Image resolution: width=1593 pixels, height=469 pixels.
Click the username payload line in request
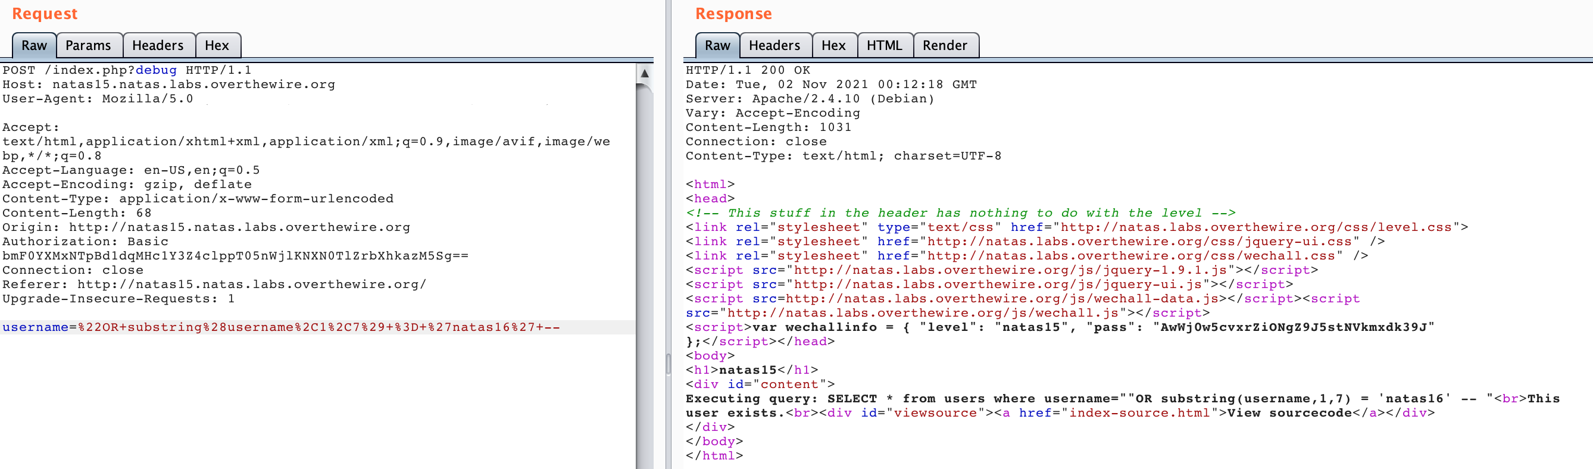click(x=282, y=327)
